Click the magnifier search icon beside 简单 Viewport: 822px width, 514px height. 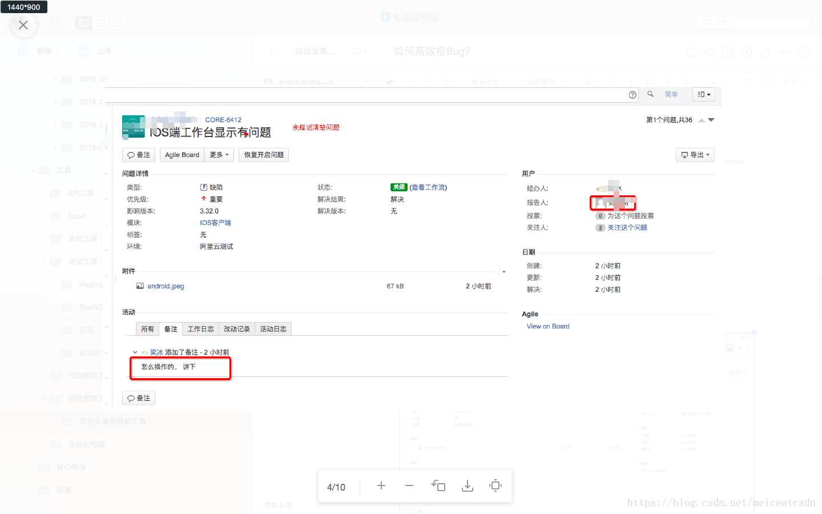[650, 94]
